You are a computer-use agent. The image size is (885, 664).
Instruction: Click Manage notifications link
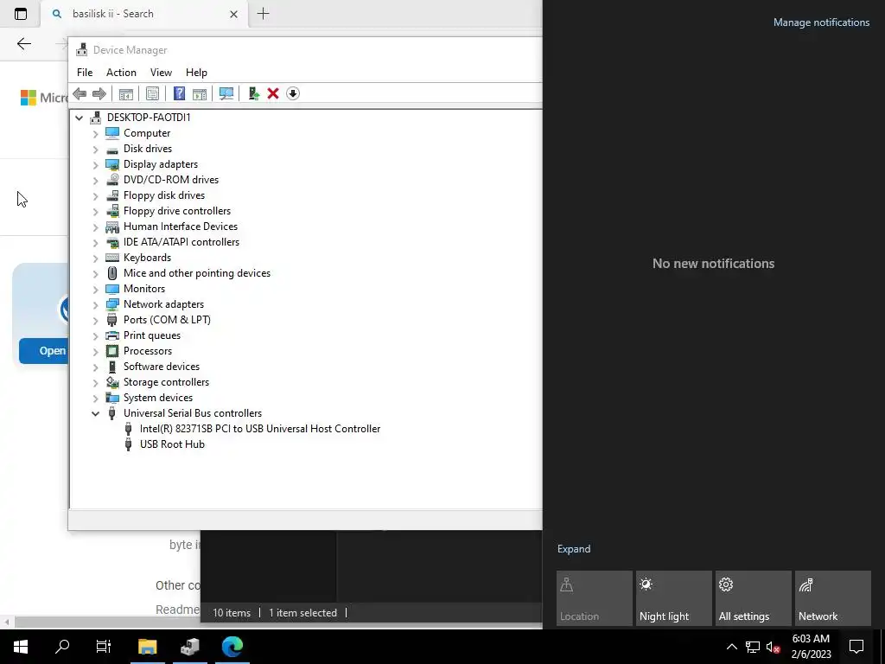click(821, 22)
